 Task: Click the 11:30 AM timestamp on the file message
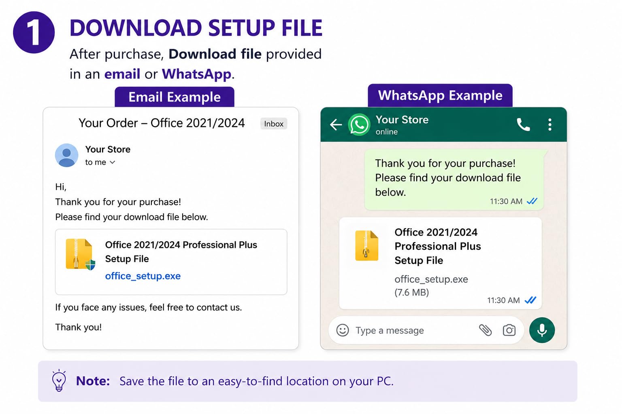503,300
